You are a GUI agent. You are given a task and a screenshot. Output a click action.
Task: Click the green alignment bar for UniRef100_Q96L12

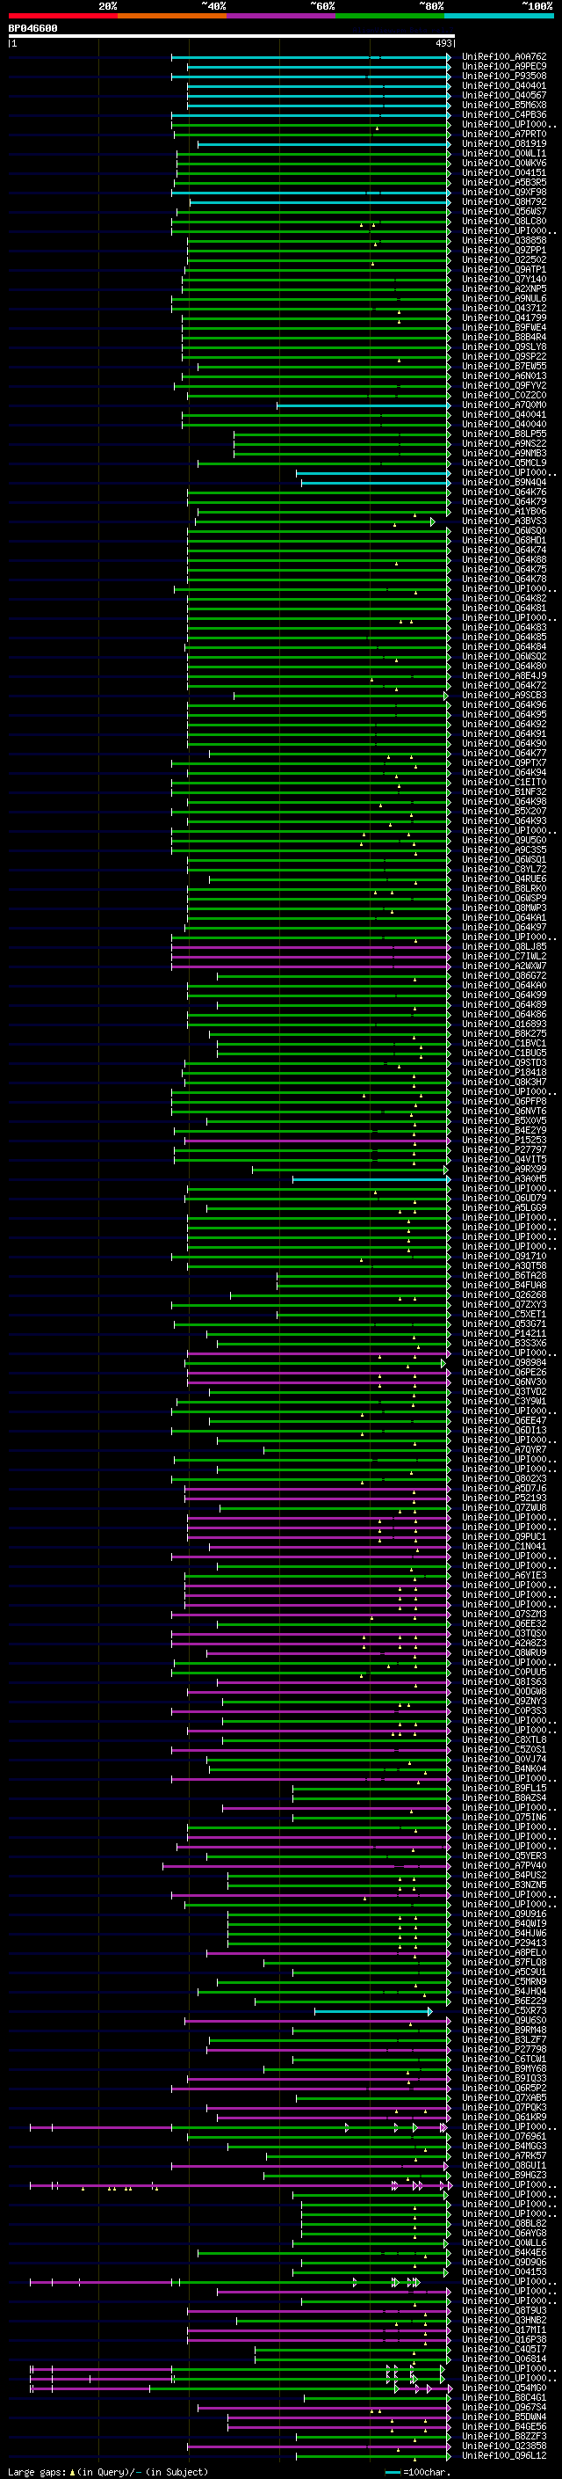[x=374, y=2456]
